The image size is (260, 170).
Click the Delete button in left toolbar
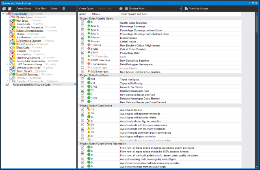[54, 9]
